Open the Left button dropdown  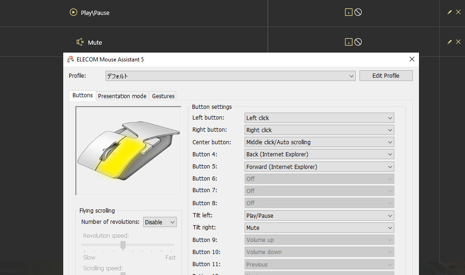[x=319, y=118]
